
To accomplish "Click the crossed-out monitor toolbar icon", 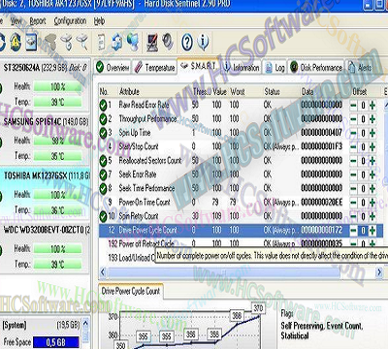I will coord(152,42).
